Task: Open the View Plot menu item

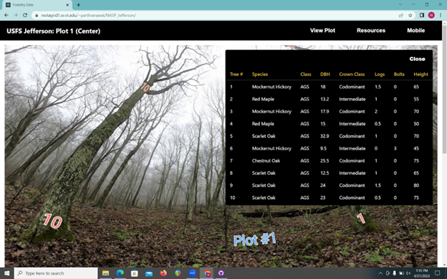Action: [322, 31]
